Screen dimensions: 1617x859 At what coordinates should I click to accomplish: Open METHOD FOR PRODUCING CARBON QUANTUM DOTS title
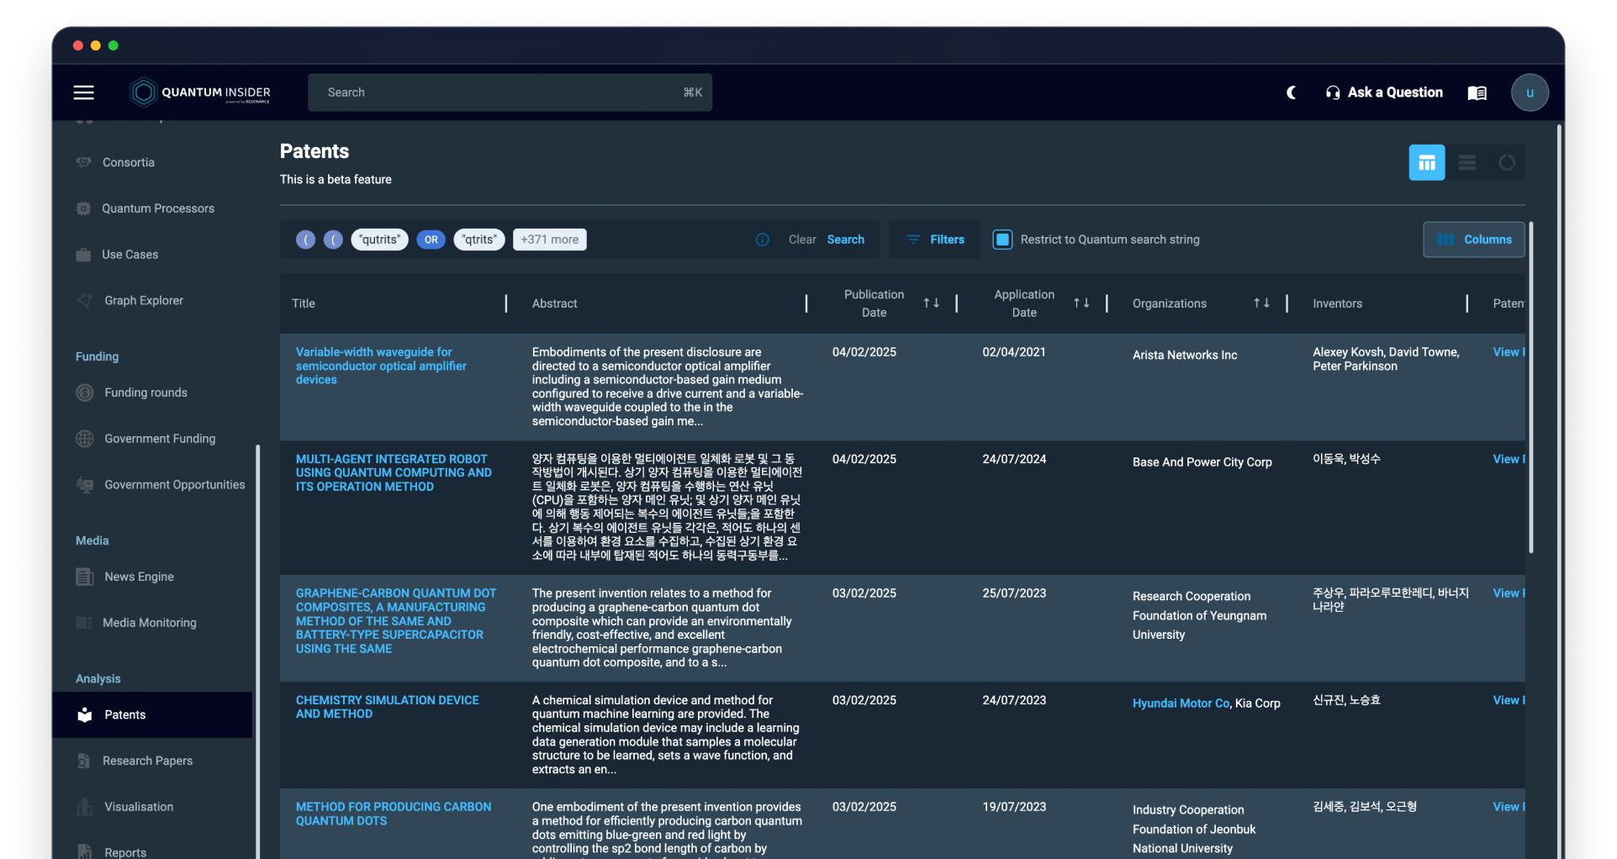pyautogui.click(x=393, y=814)
